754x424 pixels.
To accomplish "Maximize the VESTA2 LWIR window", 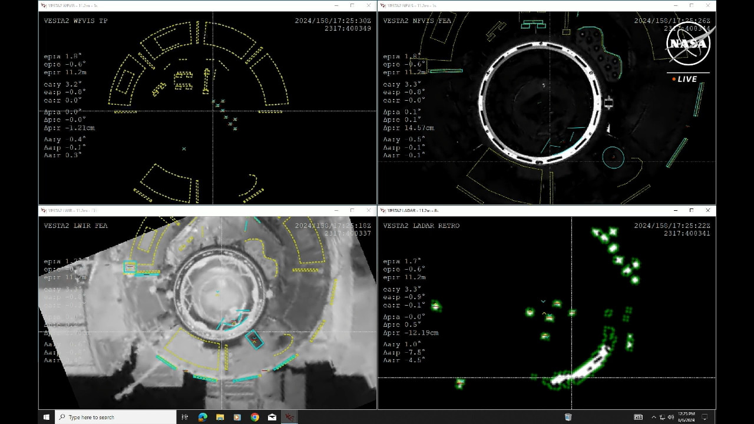I will click(x=352, y=210).
